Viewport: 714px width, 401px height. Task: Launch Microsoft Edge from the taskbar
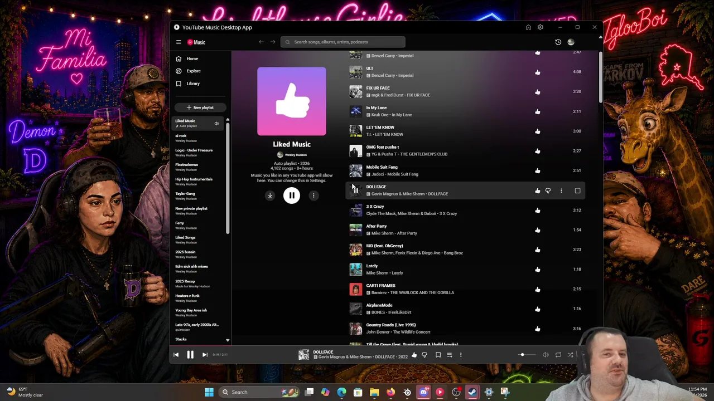pos(342,392)
